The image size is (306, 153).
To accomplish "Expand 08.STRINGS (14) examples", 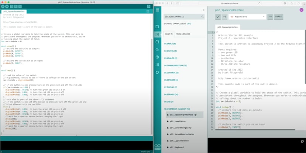I will [x=171, y=95].
